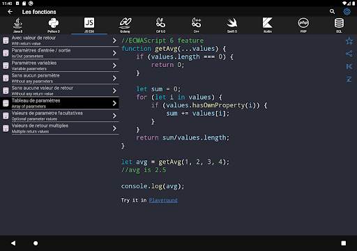Screen dimensions: 357x251
Task: Expand chevron for Sans aucune valeur de retour
Action: pyautogui.click(x=114, y=91)
